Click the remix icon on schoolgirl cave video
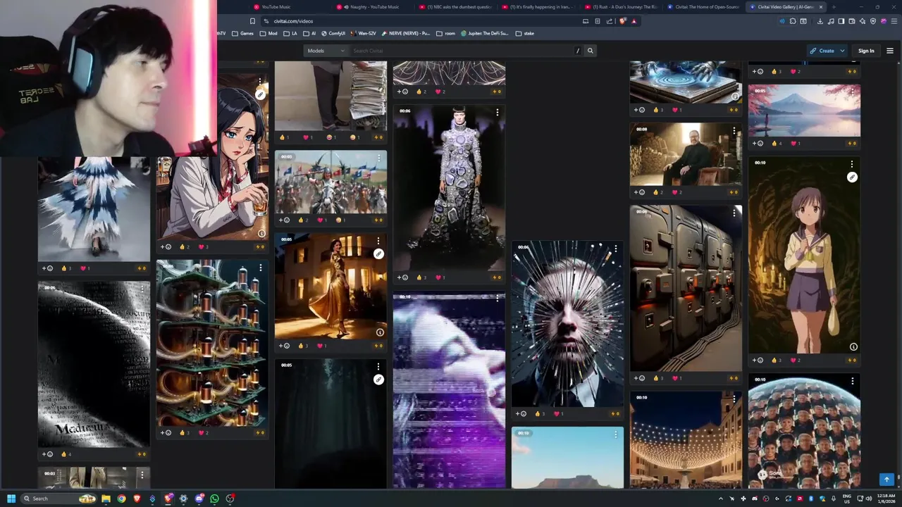 click(852, 177)
